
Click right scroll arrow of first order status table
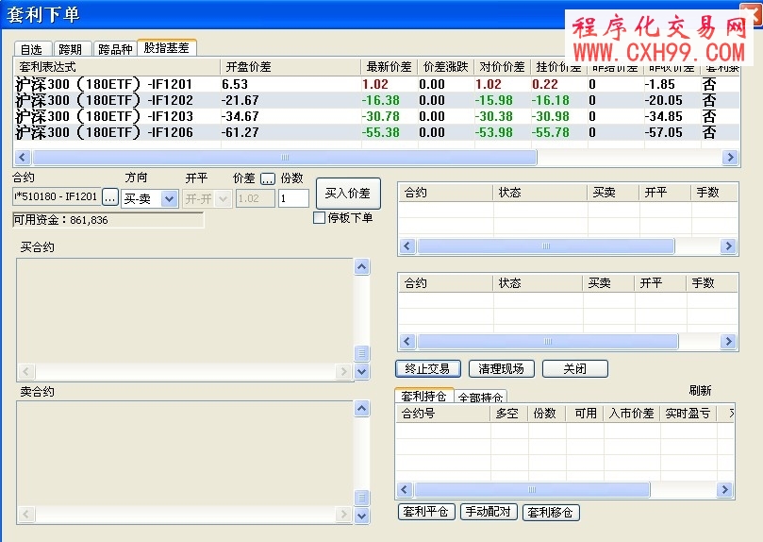(727, 246)
